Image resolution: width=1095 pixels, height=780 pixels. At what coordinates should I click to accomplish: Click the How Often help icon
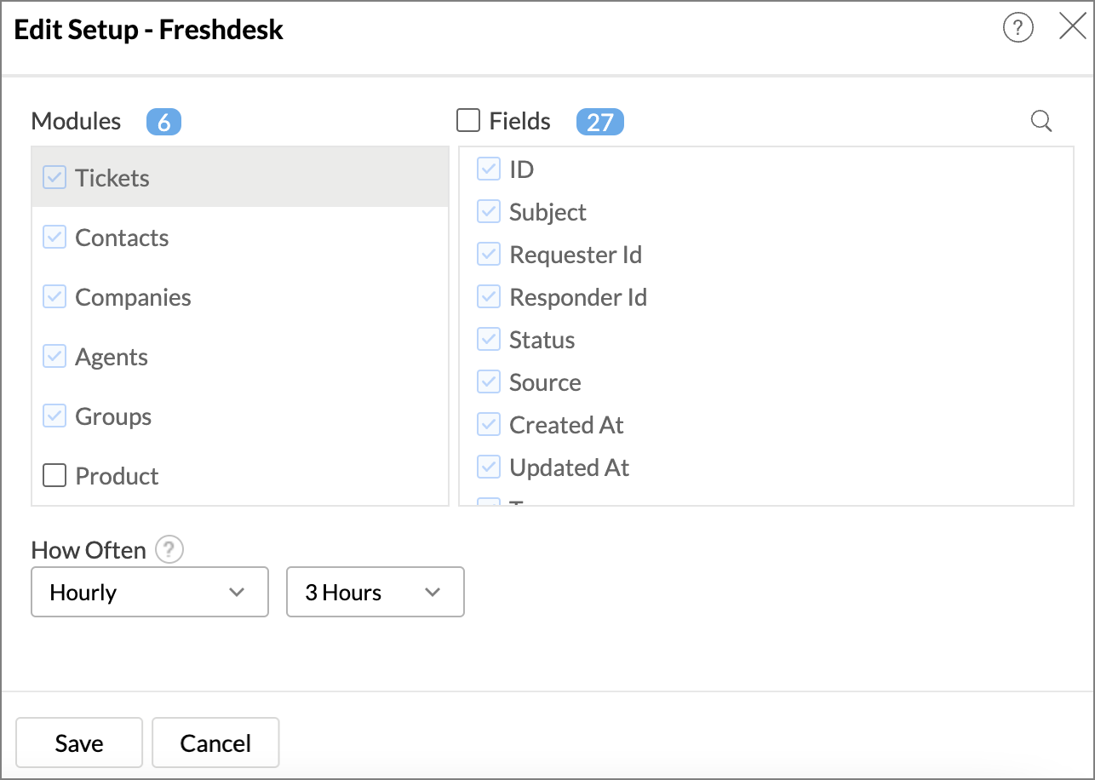[169, 549]
